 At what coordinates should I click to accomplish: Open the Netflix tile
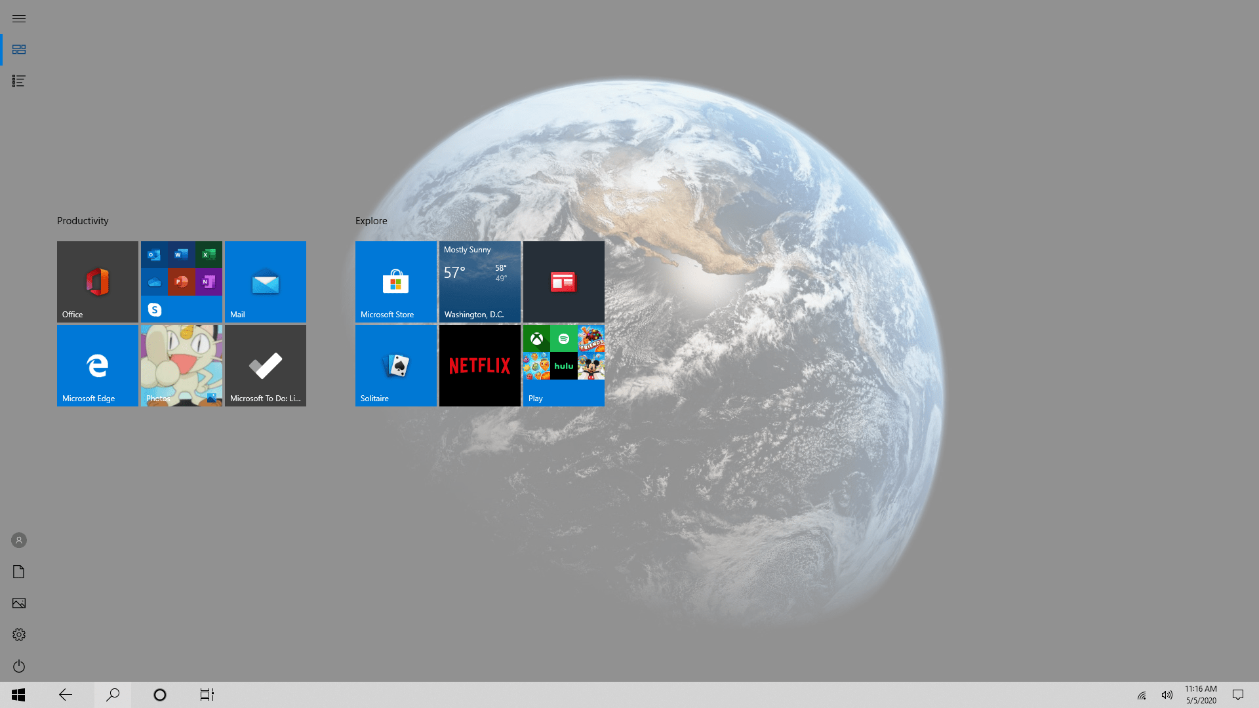tap(479, 366)
